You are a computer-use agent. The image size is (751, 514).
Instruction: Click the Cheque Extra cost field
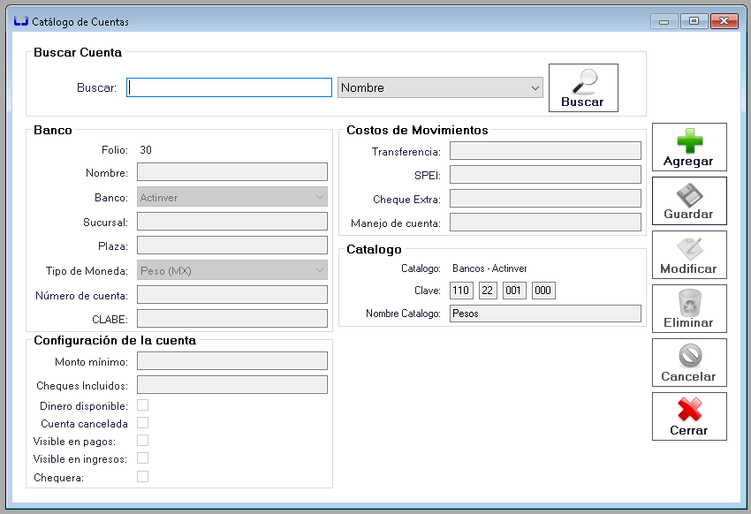[x=545, y=199]
